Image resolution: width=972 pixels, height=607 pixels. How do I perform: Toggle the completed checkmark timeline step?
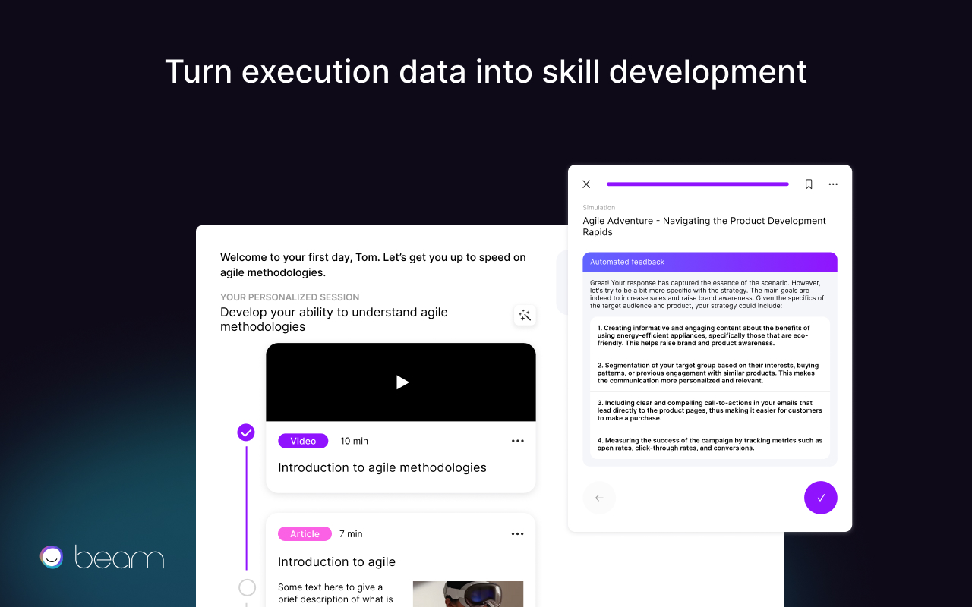click(246, 432)
